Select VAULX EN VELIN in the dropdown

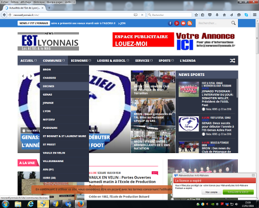(x=64, y=153)
